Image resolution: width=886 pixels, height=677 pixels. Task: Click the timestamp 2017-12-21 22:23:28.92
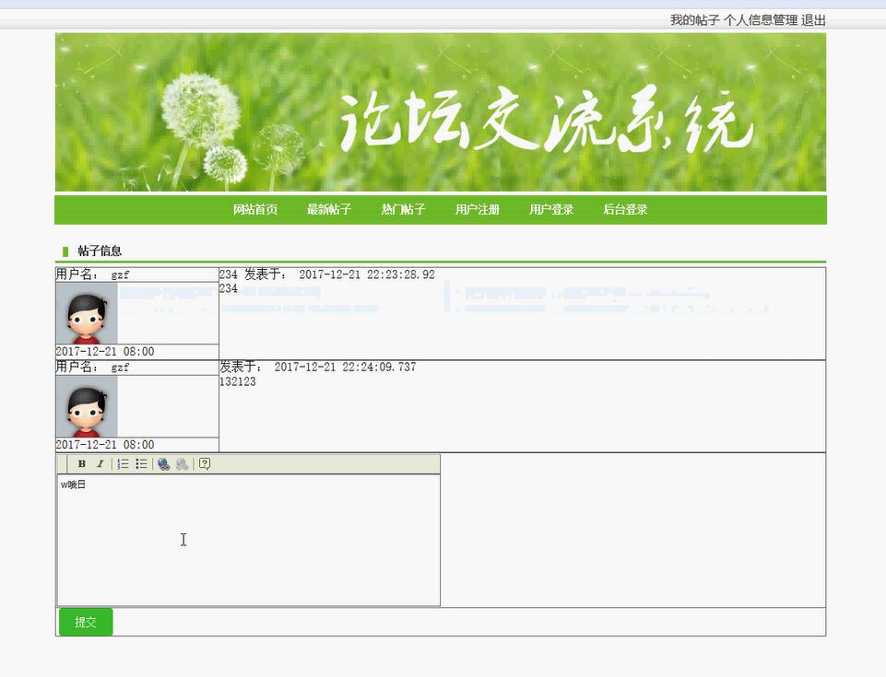(367, 274)
